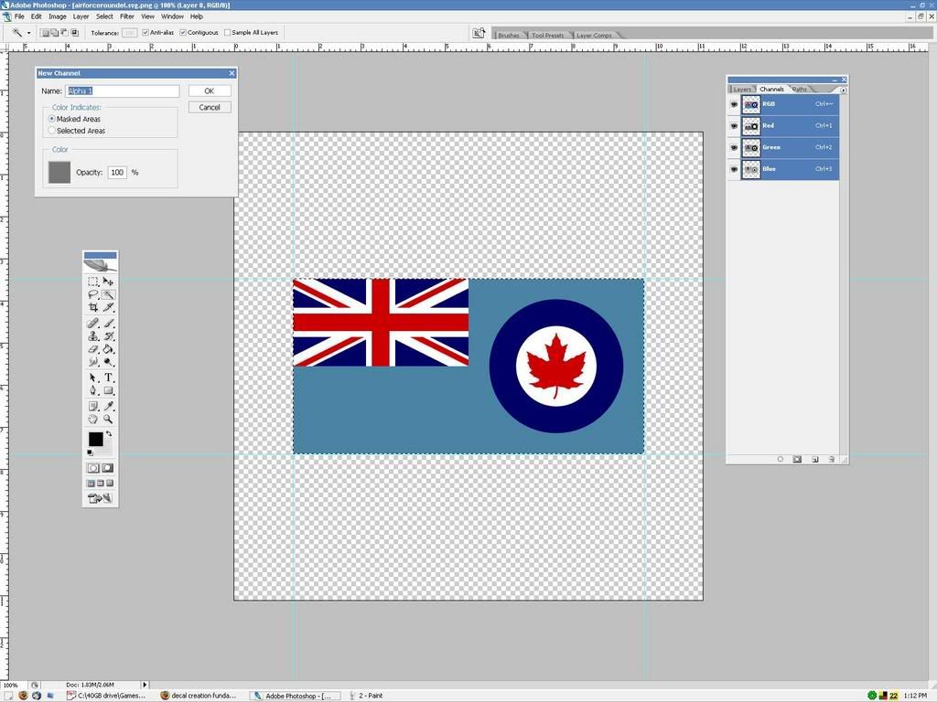
Task: Select the Dodge tool
Action: (108, 362)
